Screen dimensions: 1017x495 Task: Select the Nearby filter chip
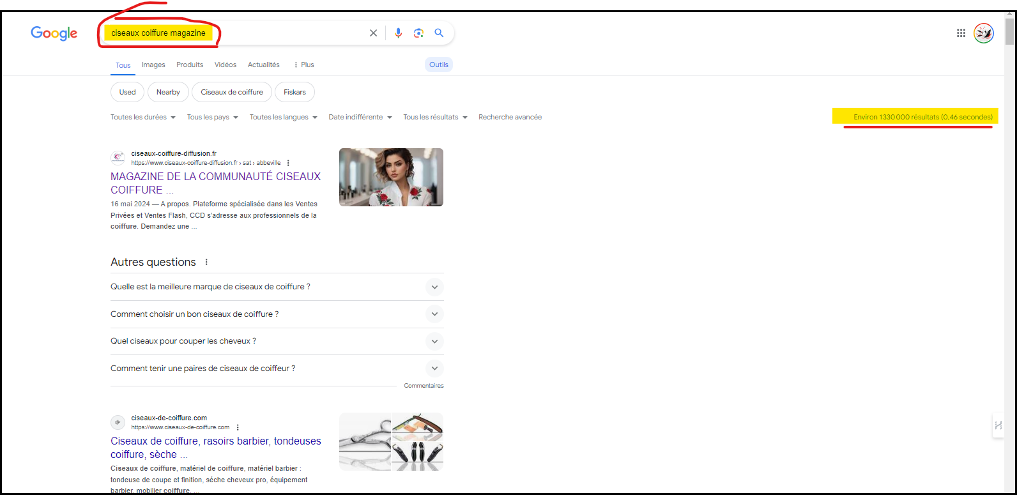tap(168, 92)
